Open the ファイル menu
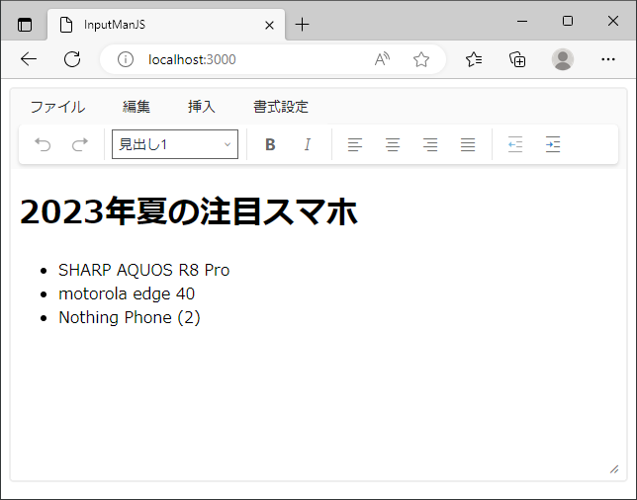The height and width of the screenshot is (500, 637). click(57, 107)
